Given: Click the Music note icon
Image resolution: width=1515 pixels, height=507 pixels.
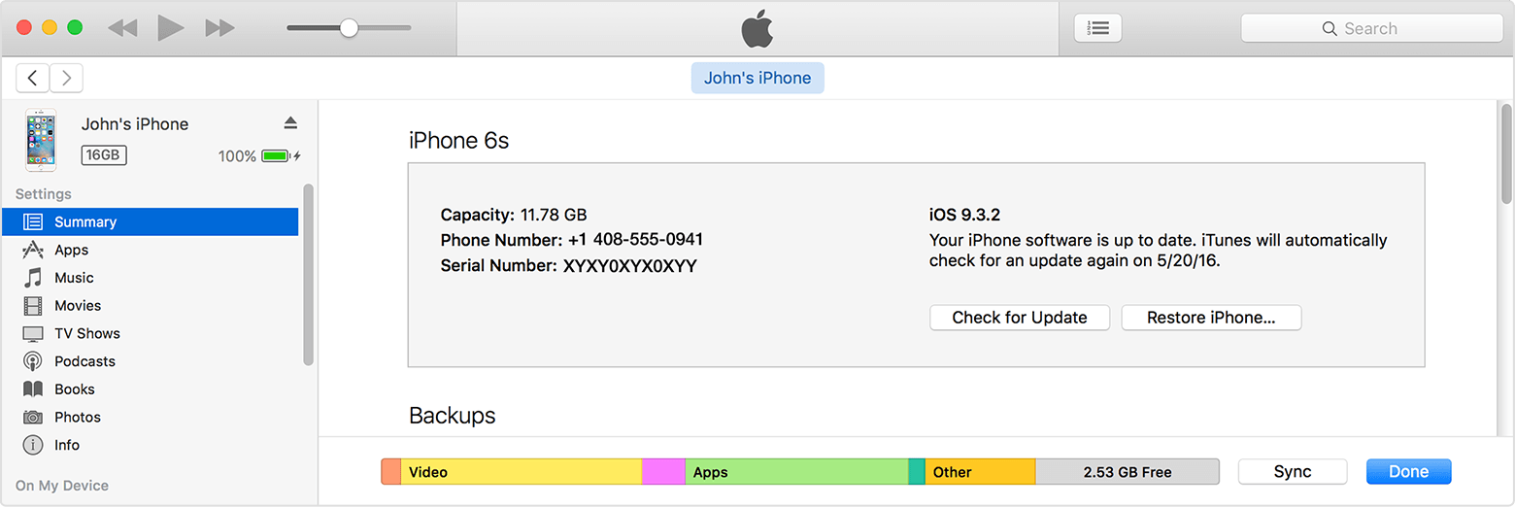Looking at the screenshot, I should pos(33,278).
